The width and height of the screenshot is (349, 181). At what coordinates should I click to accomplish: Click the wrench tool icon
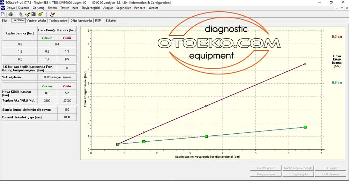(21, 14)
